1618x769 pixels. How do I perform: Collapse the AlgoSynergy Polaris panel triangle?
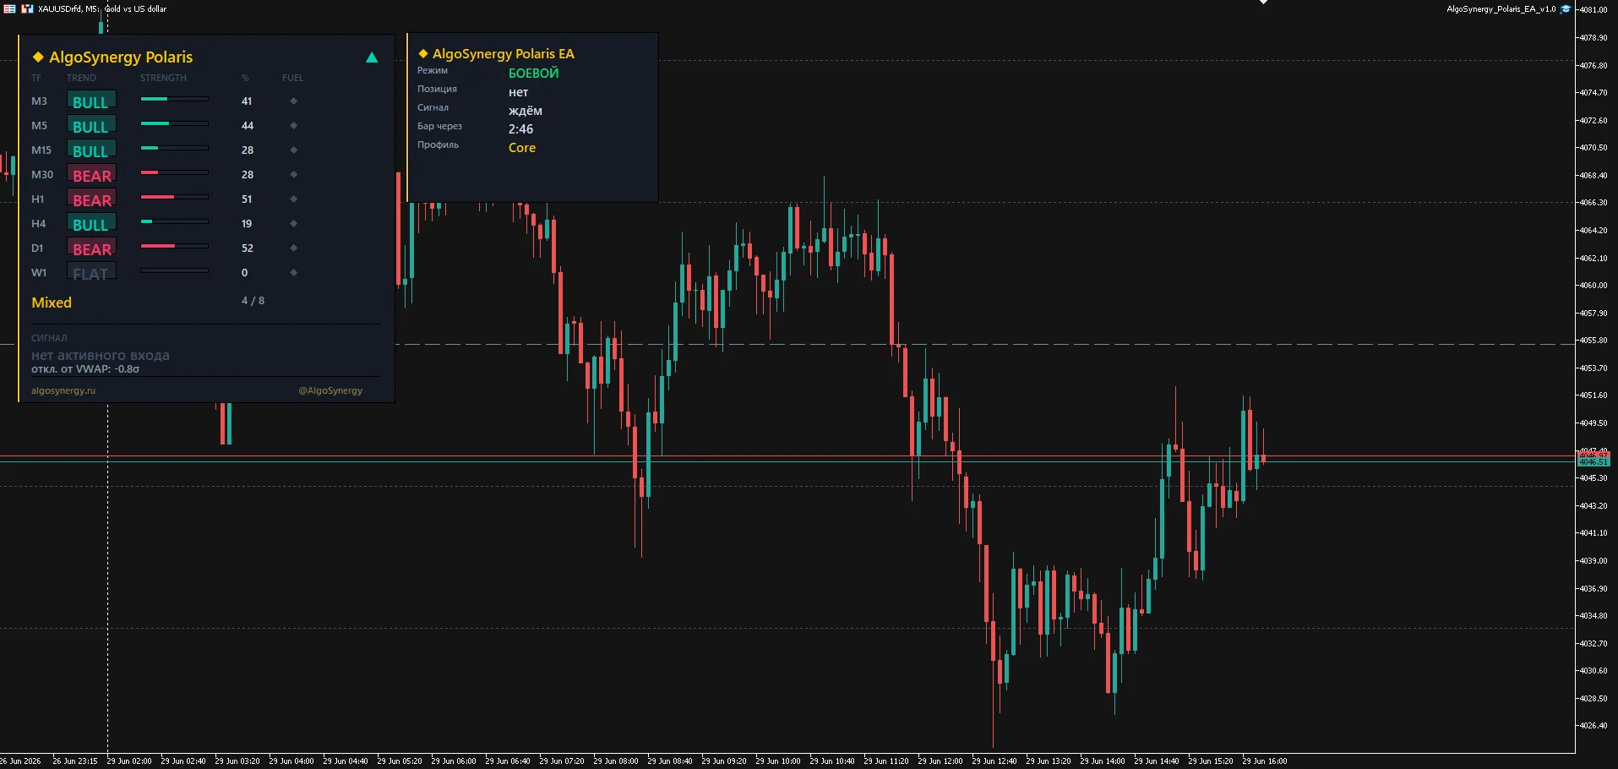click(372, 57)
